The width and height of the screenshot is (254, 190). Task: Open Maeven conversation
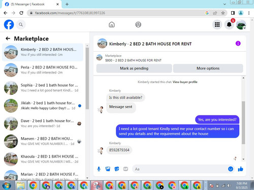(43, 141)
